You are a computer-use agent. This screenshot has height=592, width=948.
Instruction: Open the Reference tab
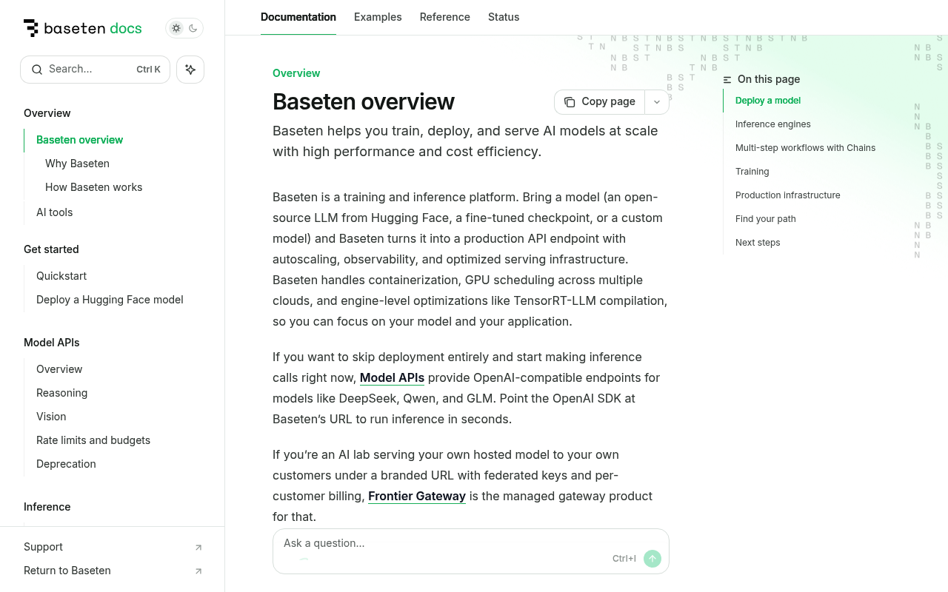[445, 17]
